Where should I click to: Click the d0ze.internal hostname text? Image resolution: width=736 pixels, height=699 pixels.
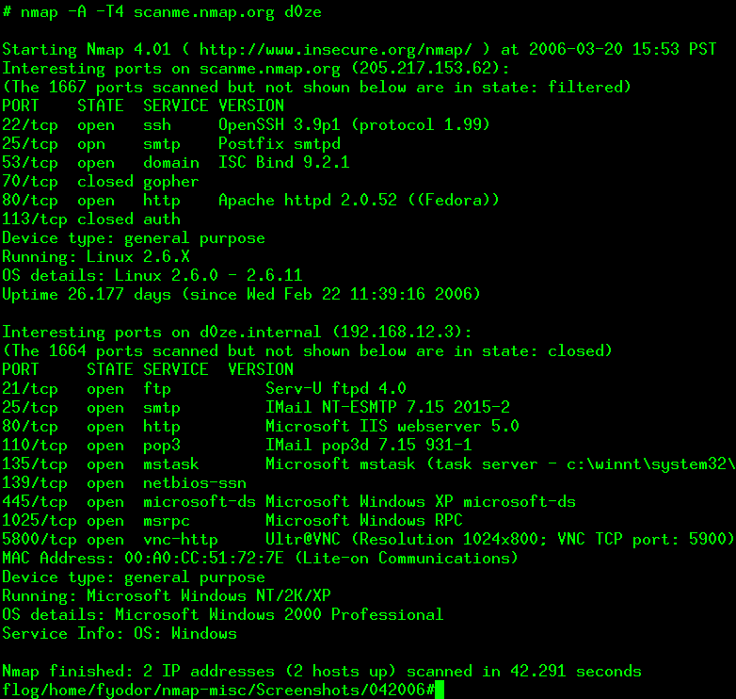(261, 333)
